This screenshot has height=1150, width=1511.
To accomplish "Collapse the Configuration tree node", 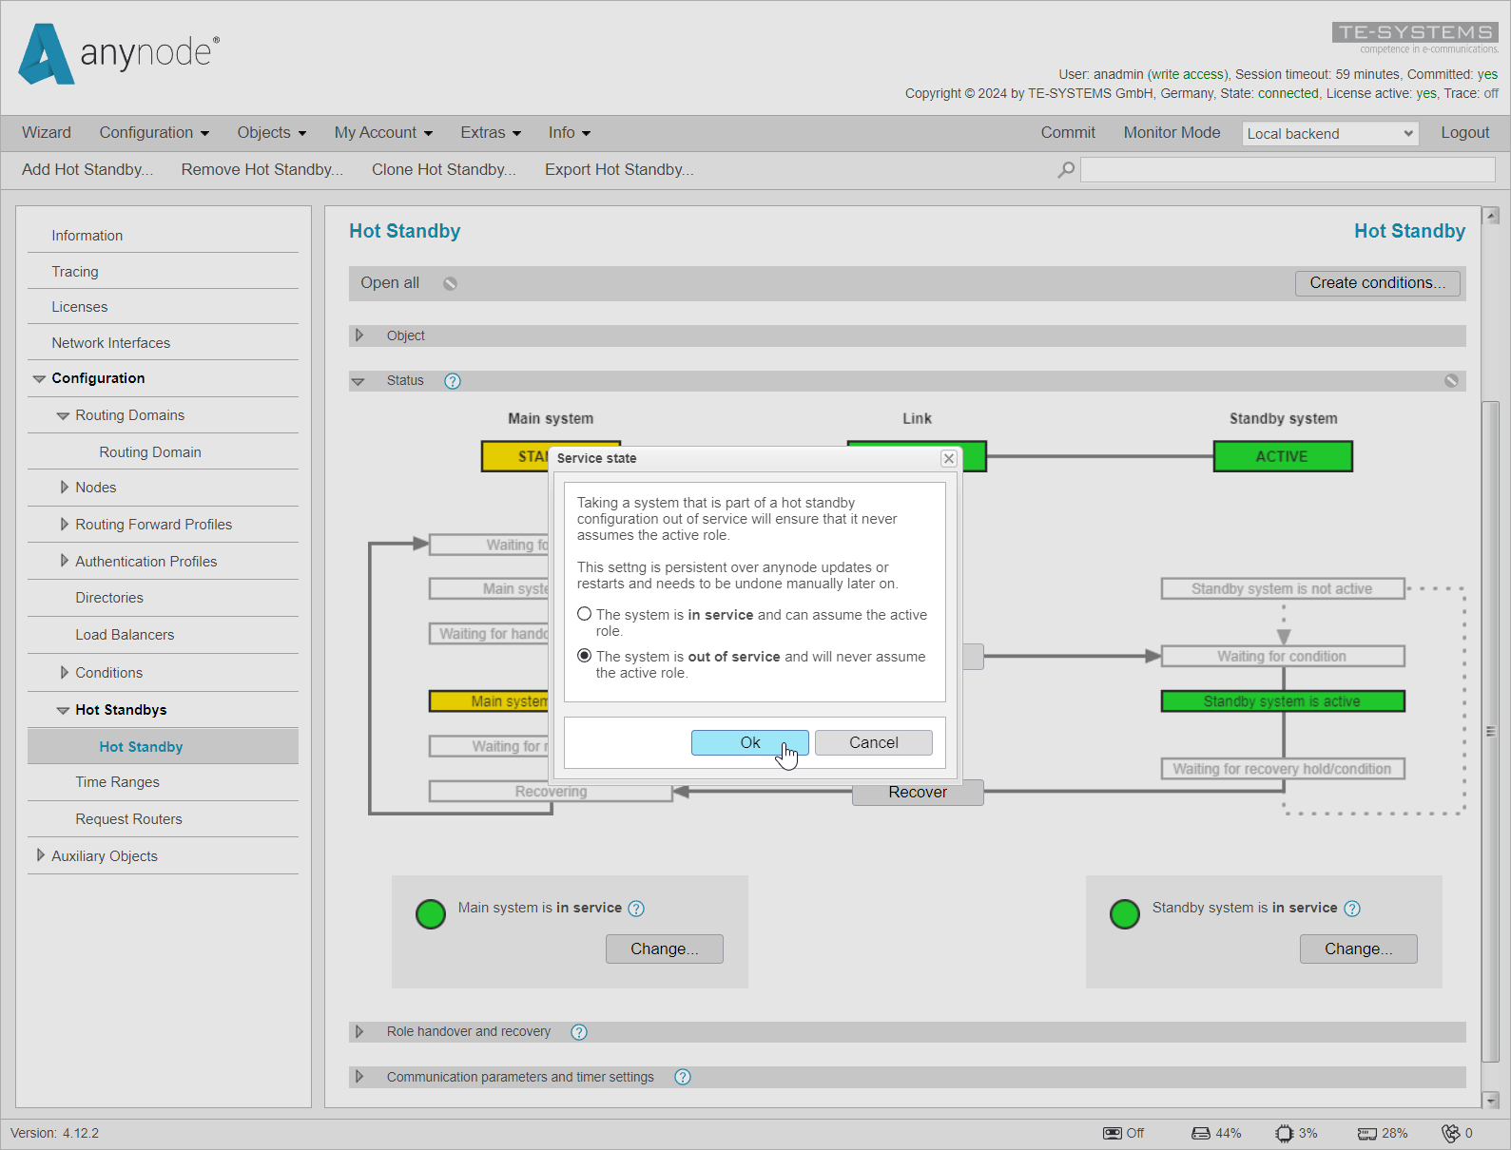I will pos(39,378).
